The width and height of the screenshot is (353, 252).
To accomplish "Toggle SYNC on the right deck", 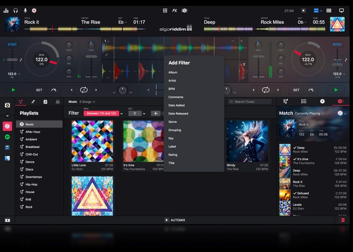I will pos(337,45).
